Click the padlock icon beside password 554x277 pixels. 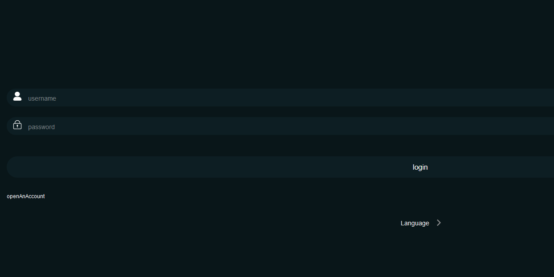tap(17, 125)
